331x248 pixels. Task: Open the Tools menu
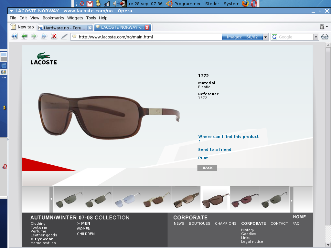91,18
